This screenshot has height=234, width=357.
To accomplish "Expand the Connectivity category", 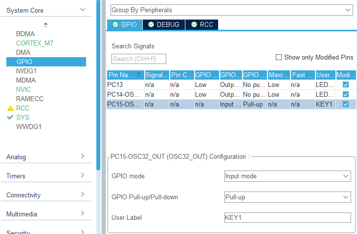I will 46,195.
